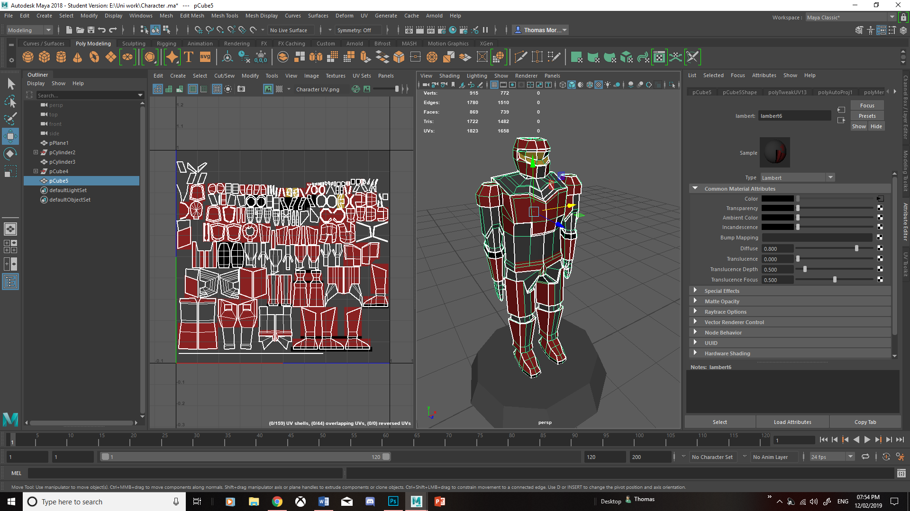910x511 pixels.
Task: Open Google Chrome from the taskbar
Action: 277,502
